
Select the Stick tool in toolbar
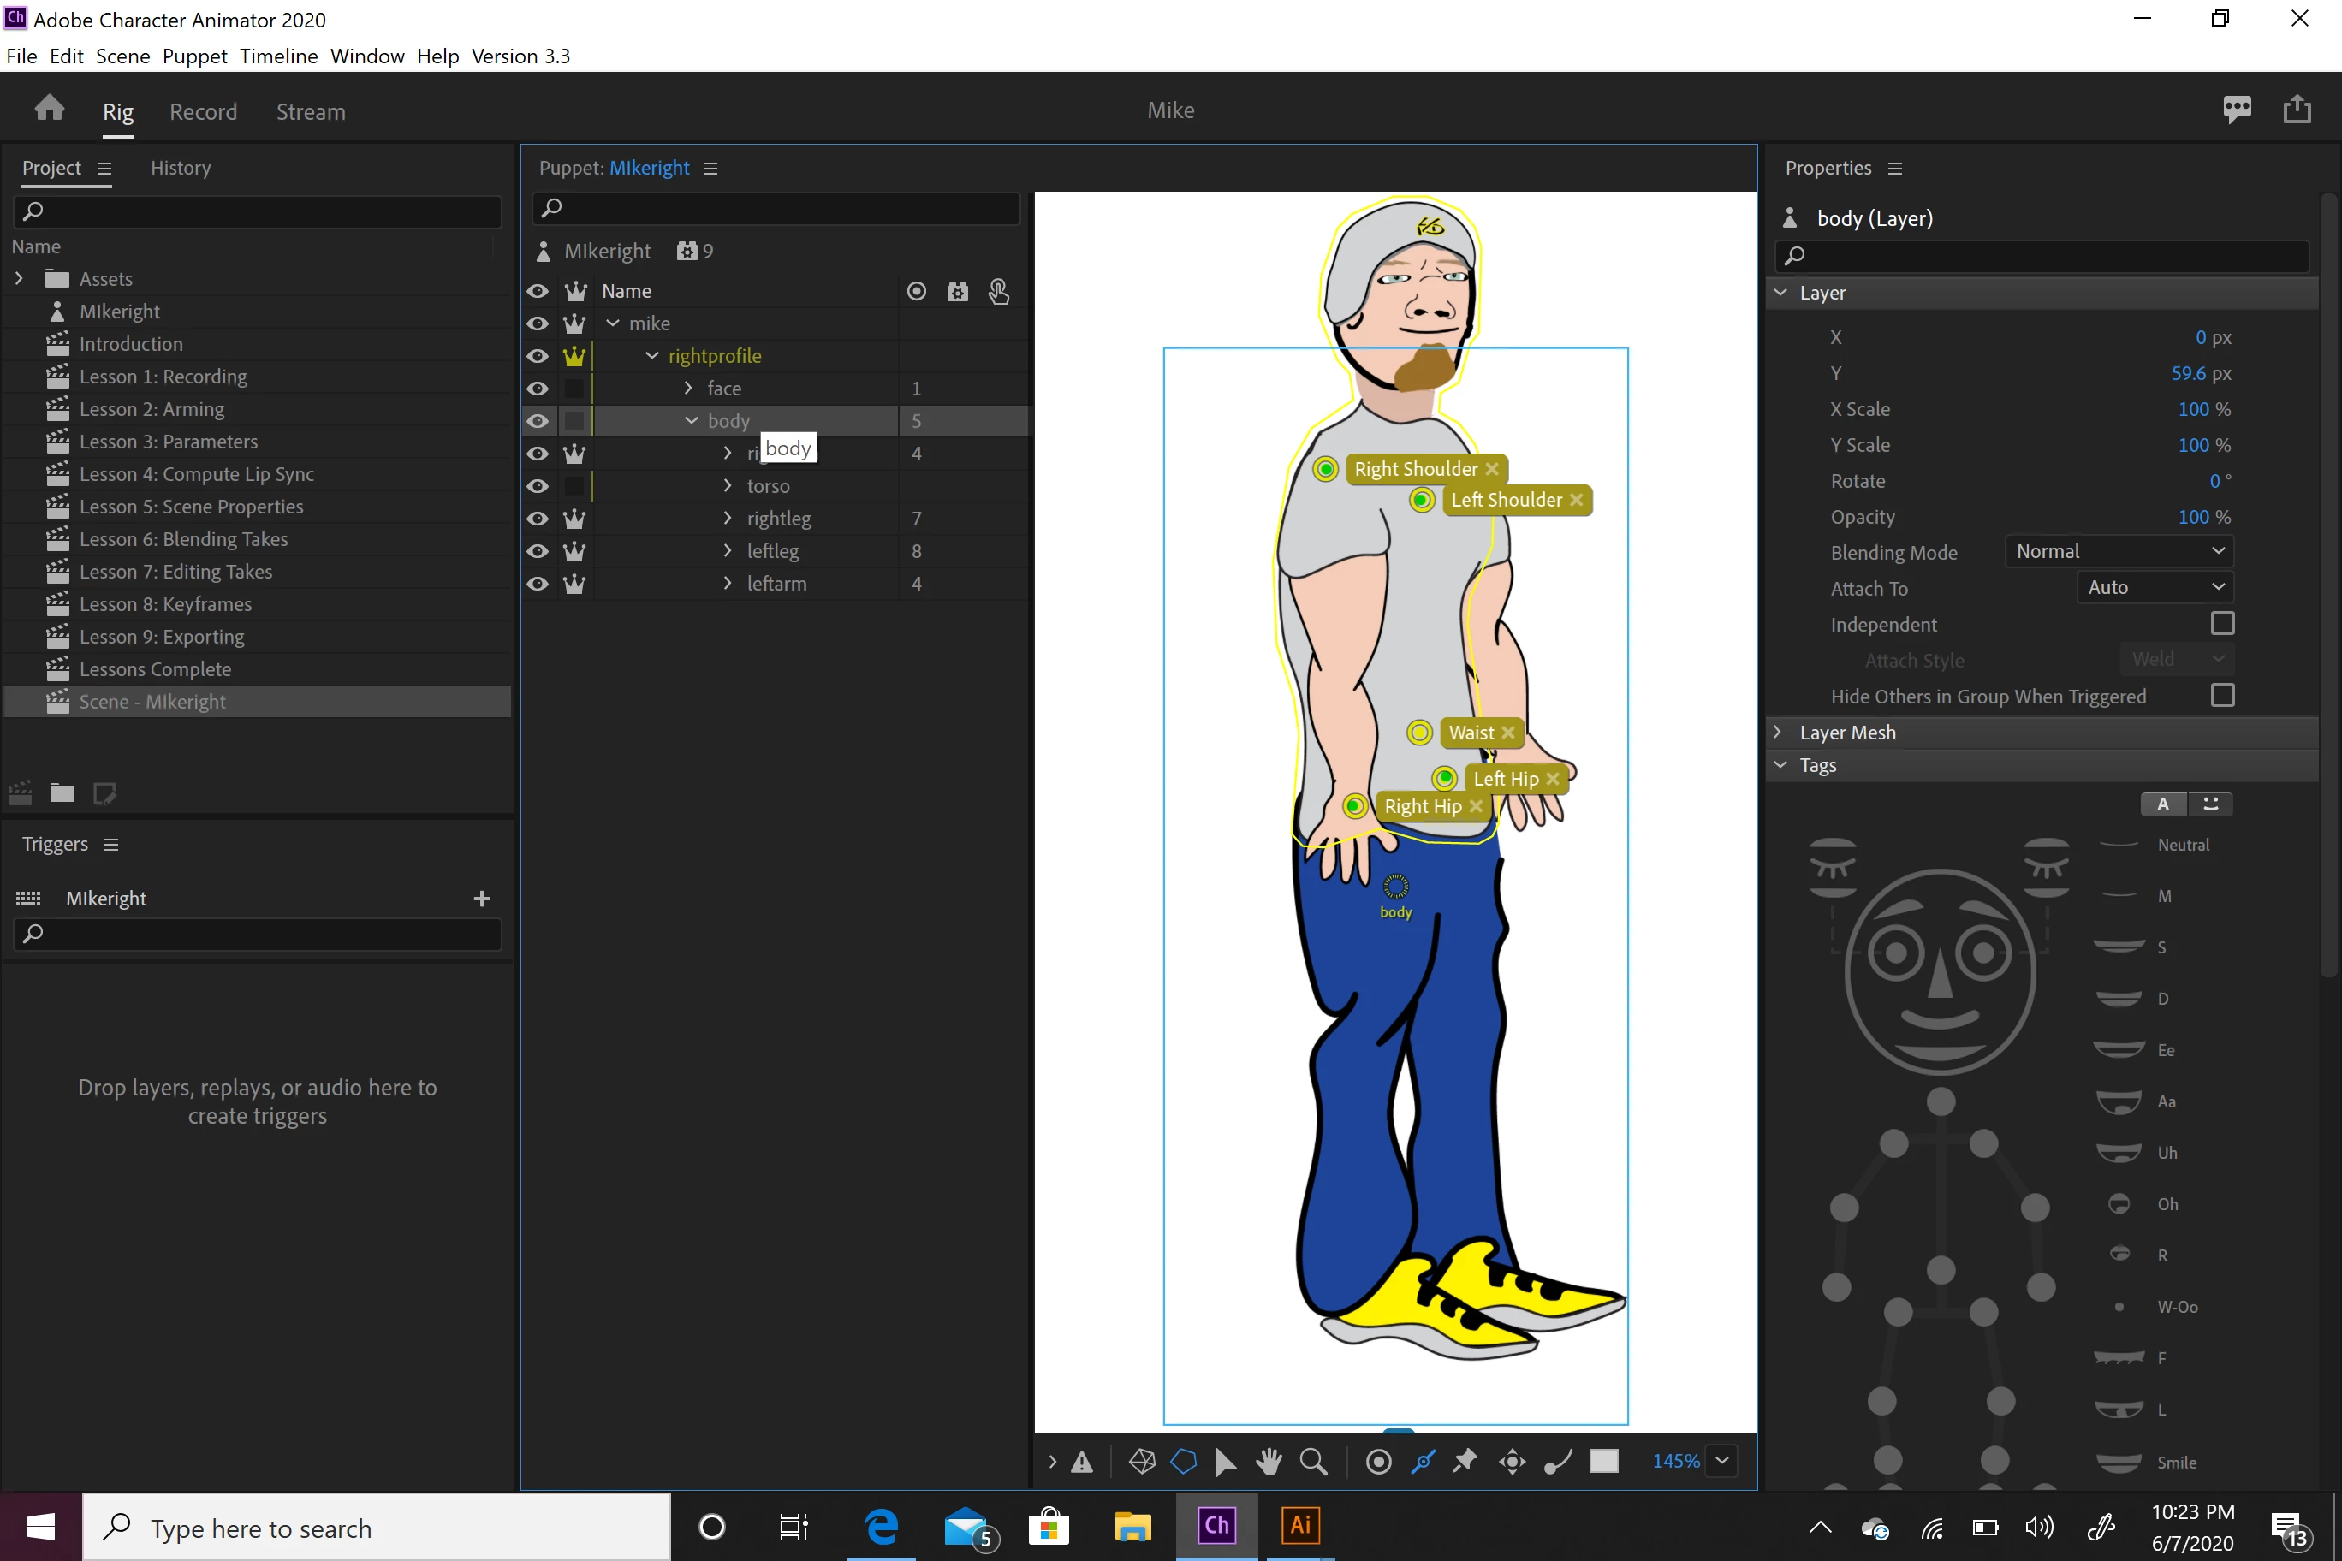tap(1422, 1461)
